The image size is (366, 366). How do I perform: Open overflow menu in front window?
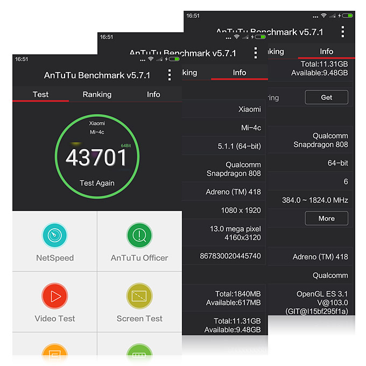click(170, 75)
